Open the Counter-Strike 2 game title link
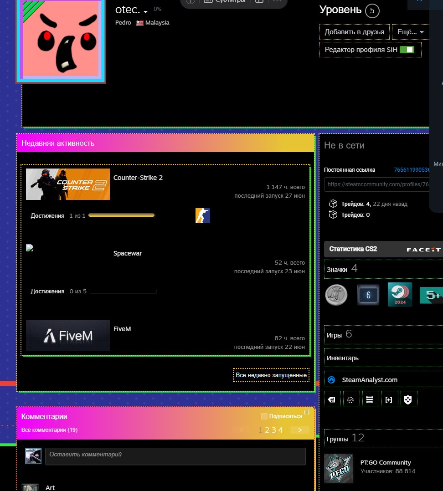Viewport: 443px width, 491px height. [x=138, y=178]
